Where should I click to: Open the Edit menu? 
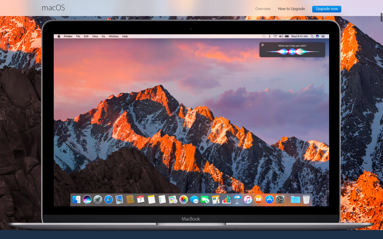tap(86, 36)
